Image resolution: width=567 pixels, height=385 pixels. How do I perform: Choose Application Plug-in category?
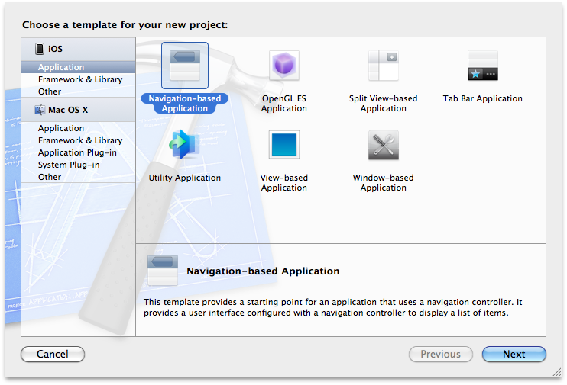[78, 152]
